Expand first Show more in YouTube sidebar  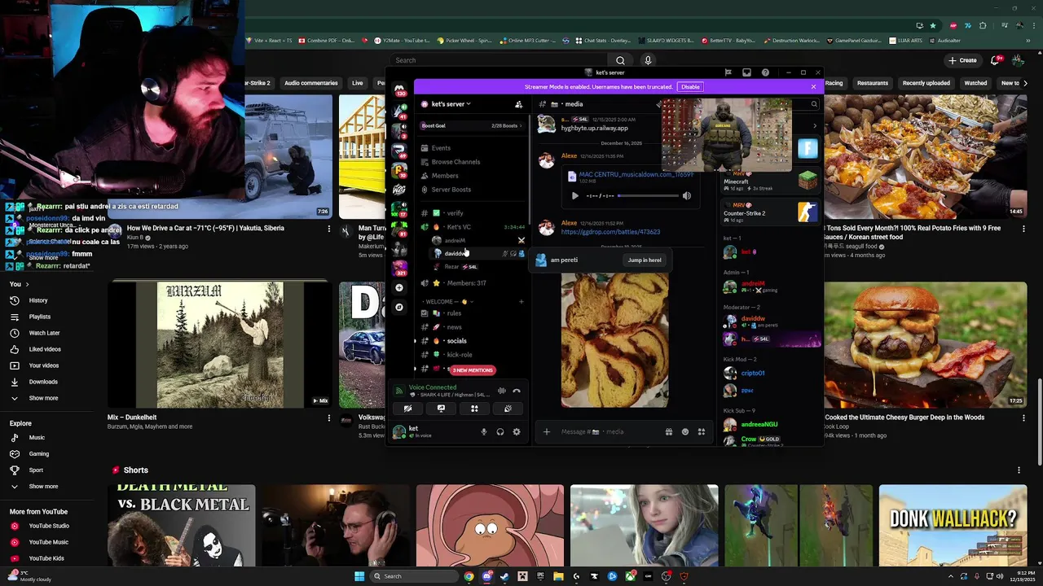click(x=43, y=258)
